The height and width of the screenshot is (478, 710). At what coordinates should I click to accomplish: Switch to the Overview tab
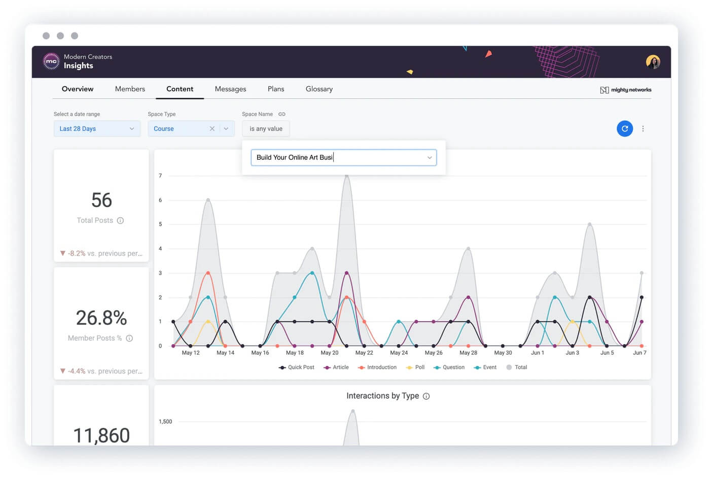[78, 89]
